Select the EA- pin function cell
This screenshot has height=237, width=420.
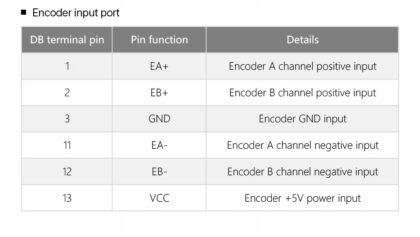click(159, 145)
